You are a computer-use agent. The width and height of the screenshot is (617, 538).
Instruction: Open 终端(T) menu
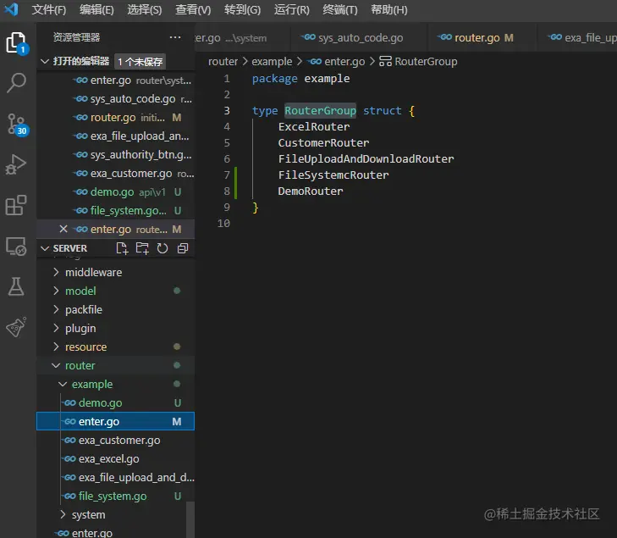[x=340, y=9]
